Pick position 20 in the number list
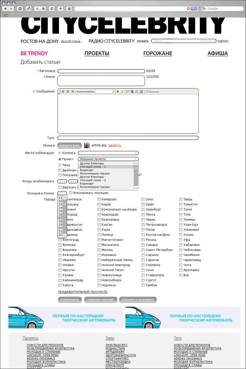Screen dimensions: 246x369 pyautogui.click(x=60, y=228)
